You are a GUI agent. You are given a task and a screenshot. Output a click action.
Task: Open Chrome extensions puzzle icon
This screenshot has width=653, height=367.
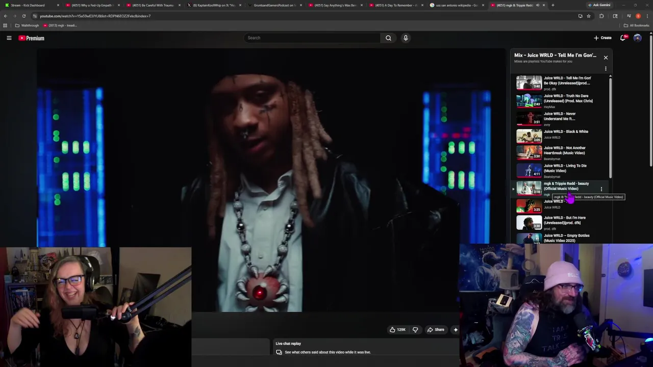[601, 16]
